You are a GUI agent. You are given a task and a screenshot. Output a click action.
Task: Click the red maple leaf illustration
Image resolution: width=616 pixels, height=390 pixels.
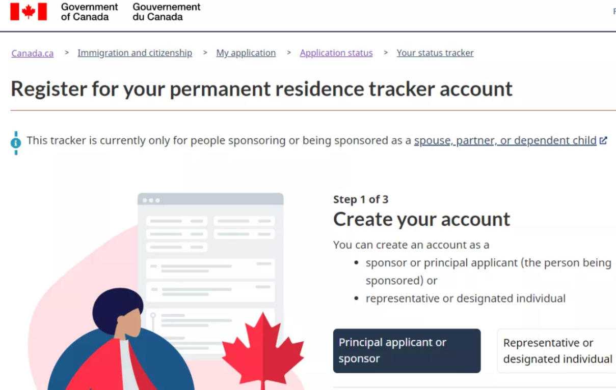point(263,349)
